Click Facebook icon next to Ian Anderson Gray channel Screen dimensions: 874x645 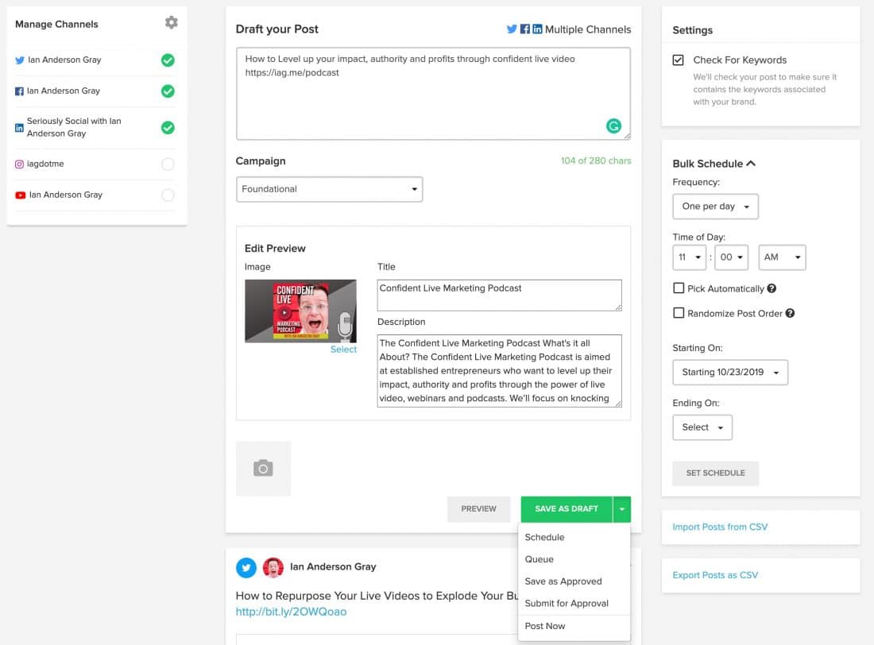tap(19, 91)
